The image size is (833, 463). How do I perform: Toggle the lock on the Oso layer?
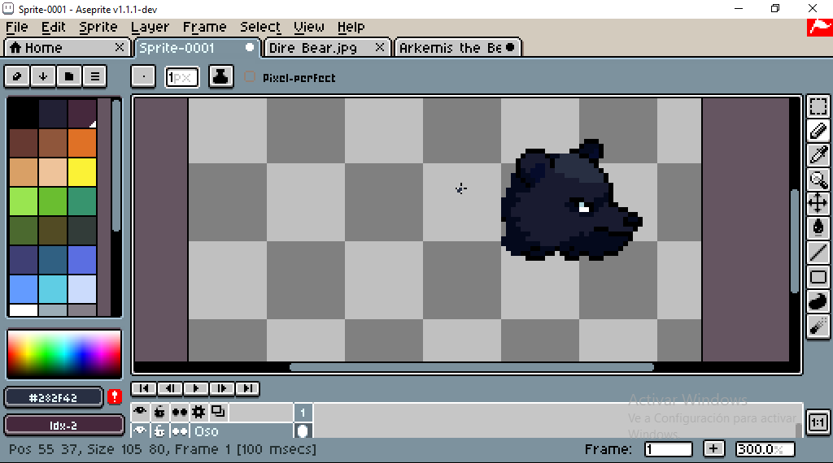tap(159, 431)
